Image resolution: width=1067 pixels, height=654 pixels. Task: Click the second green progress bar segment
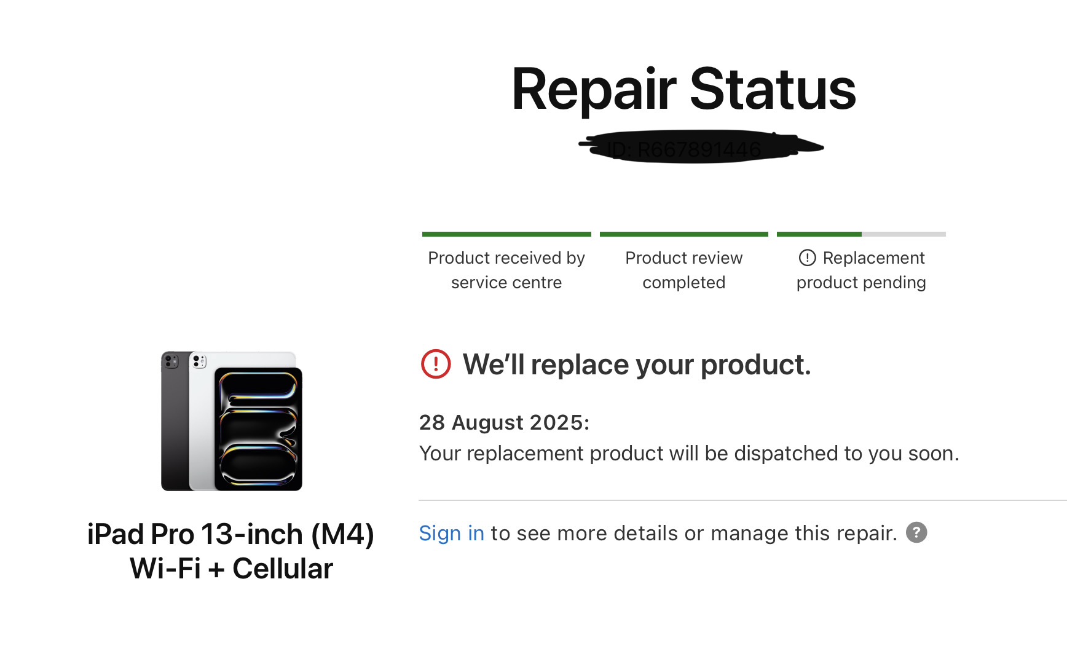tap(683, 234)
